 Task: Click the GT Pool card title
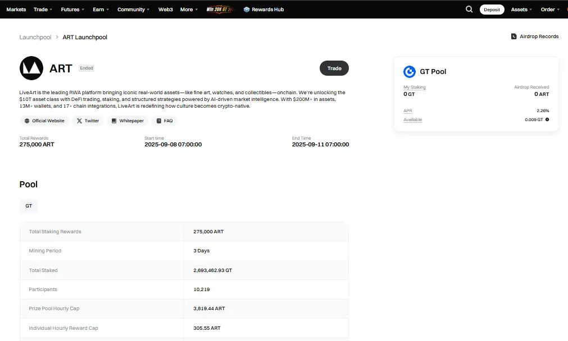point(433,72)
